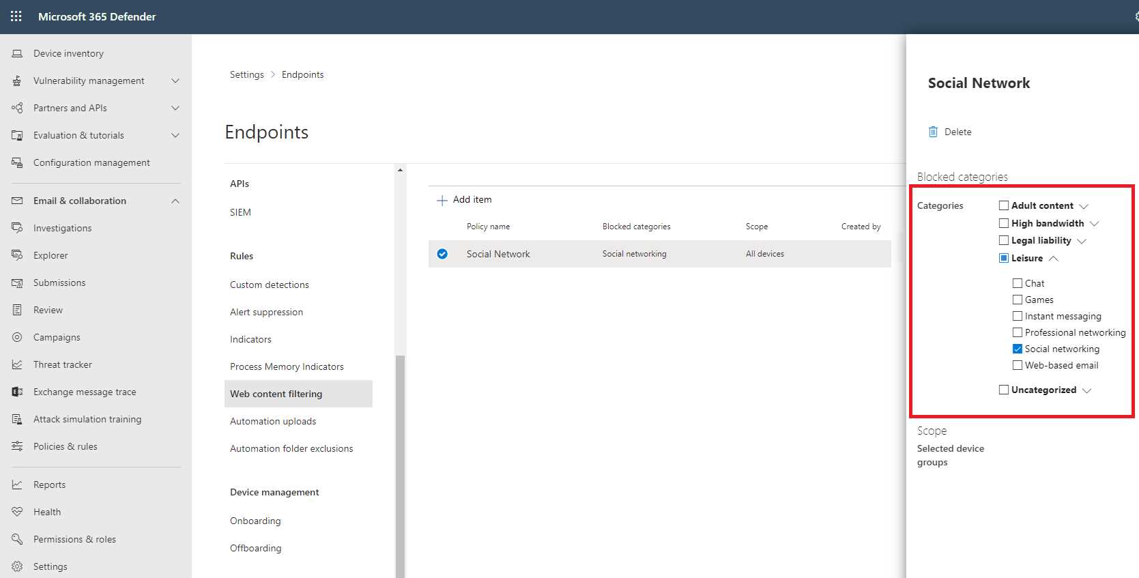The width and height of the screenshot is (1139, 578).
Task: Check the Instant messaging checkbox
Action: 1018,316
